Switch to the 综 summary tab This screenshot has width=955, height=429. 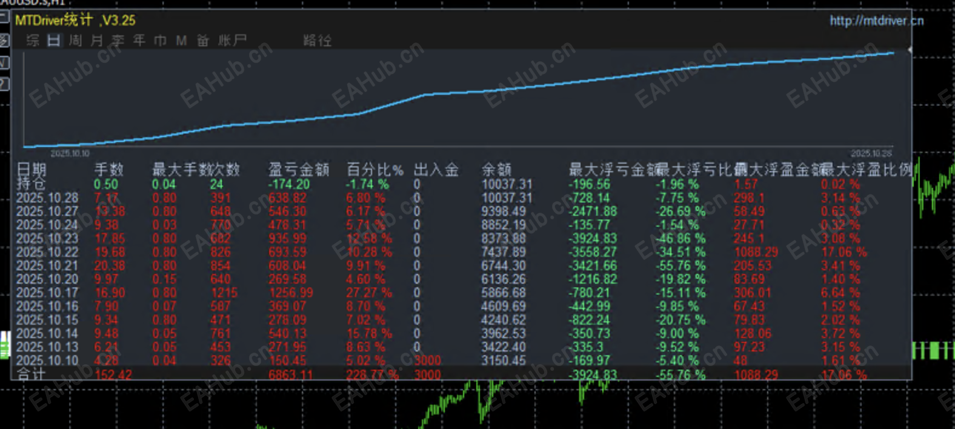click(33, 41)
